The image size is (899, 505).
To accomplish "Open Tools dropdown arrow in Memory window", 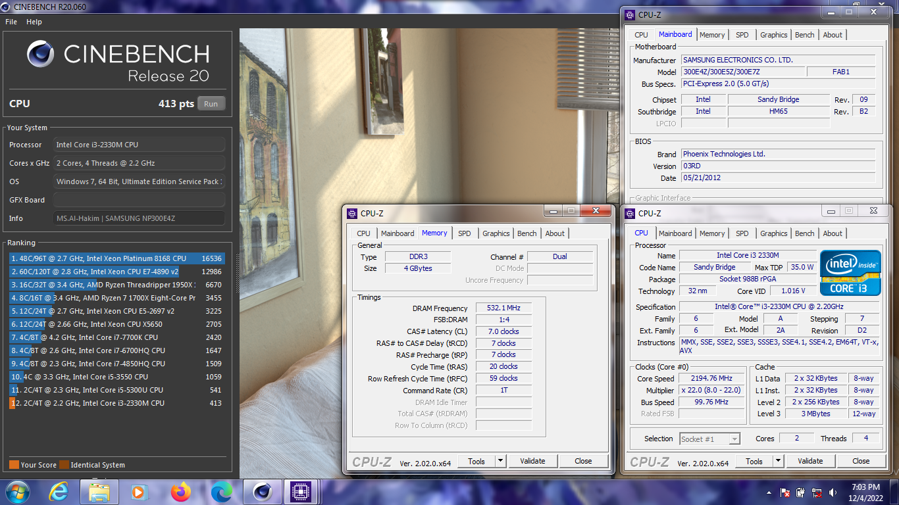I will point(501,461).
